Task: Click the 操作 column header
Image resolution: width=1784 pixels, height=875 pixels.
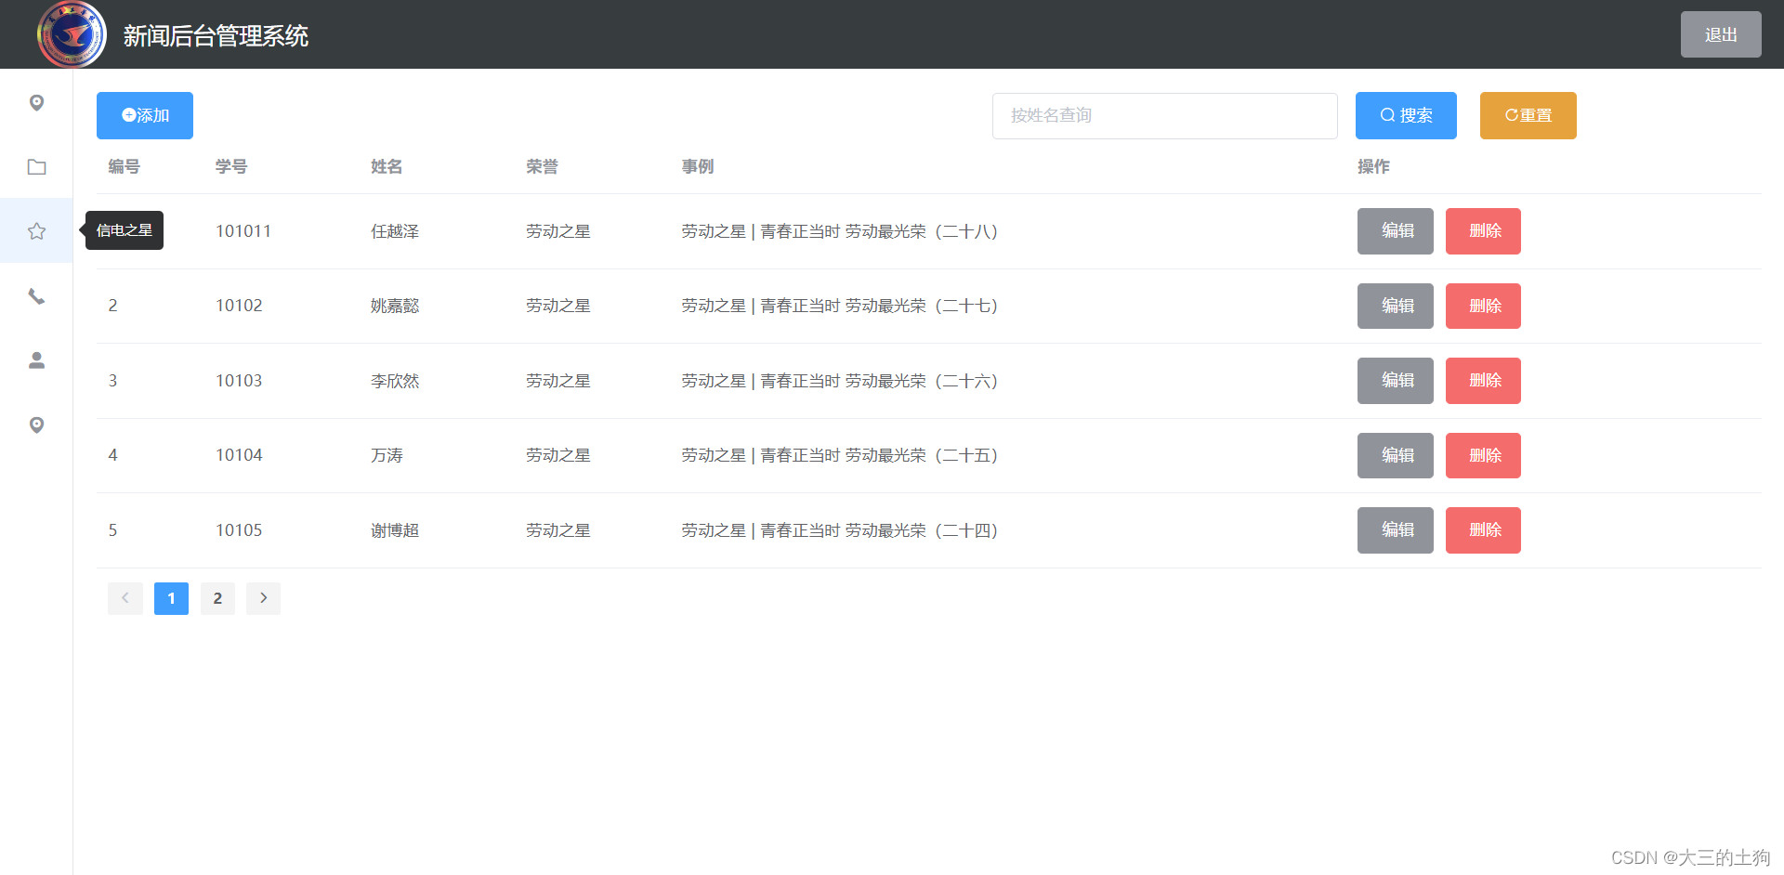Action: (x=1373, y=166)
